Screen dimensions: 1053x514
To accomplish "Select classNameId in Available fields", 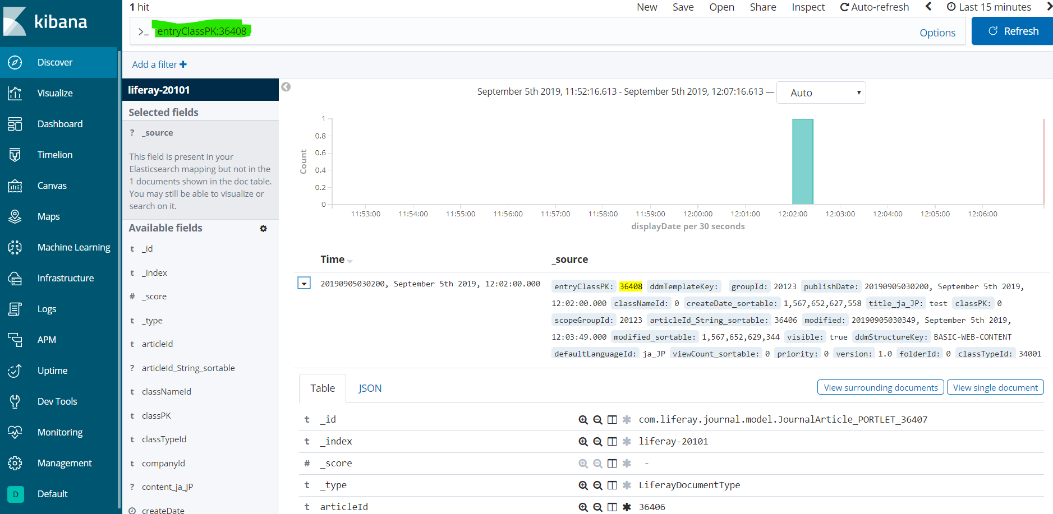I will pos(167,392).
